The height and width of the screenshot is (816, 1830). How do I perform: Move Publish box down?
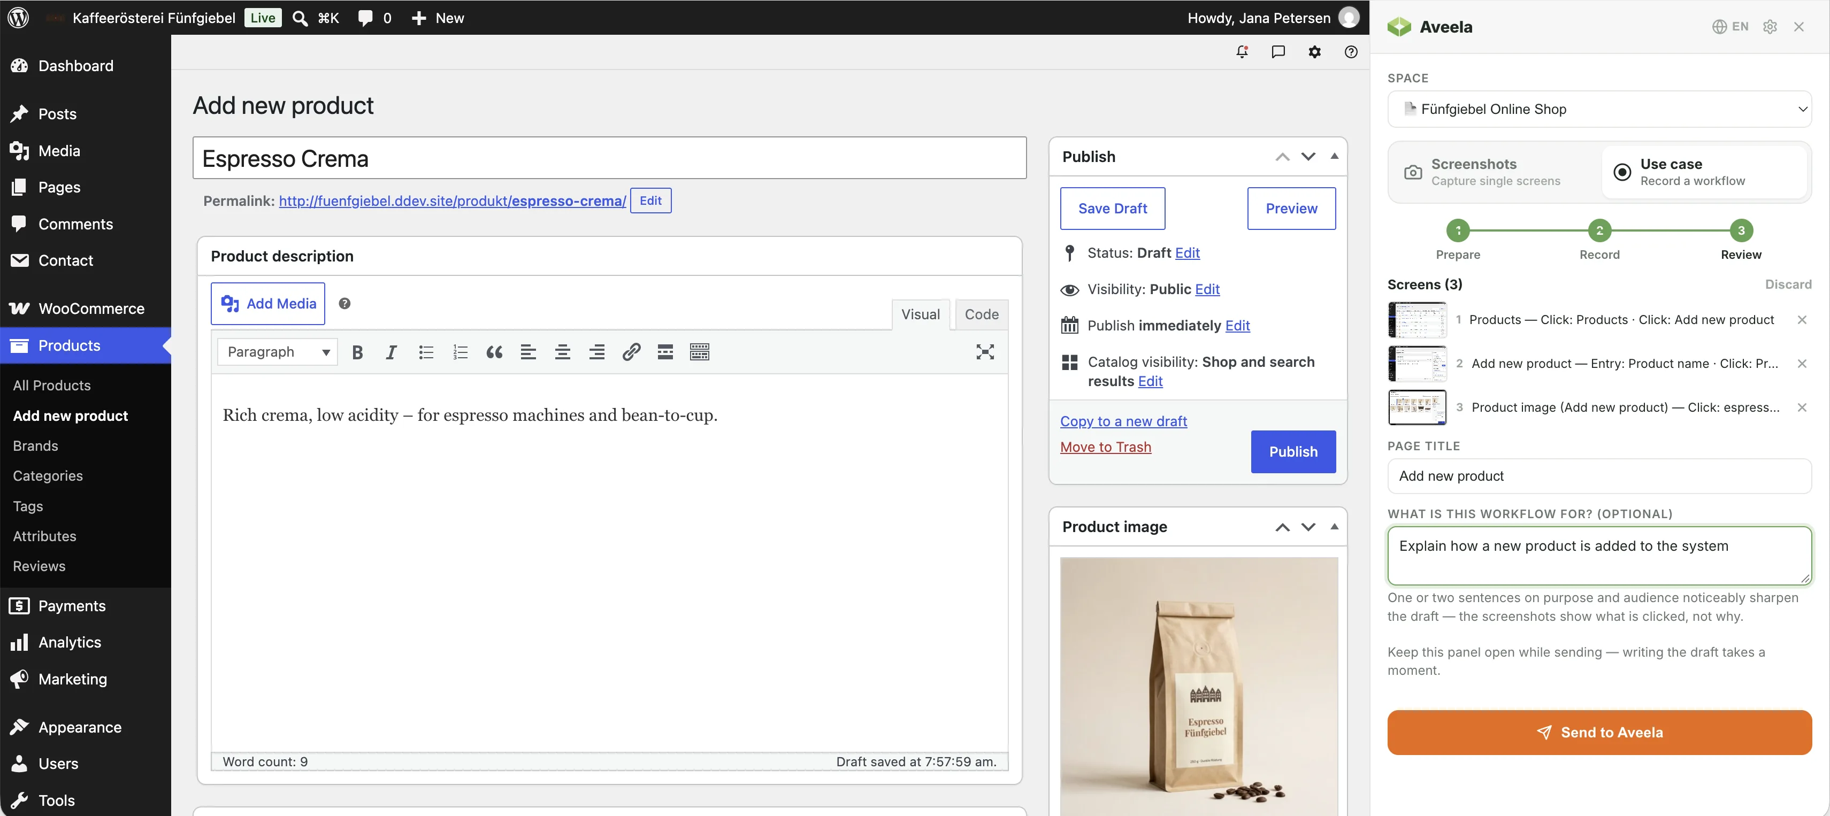[x=1308, y=157]
